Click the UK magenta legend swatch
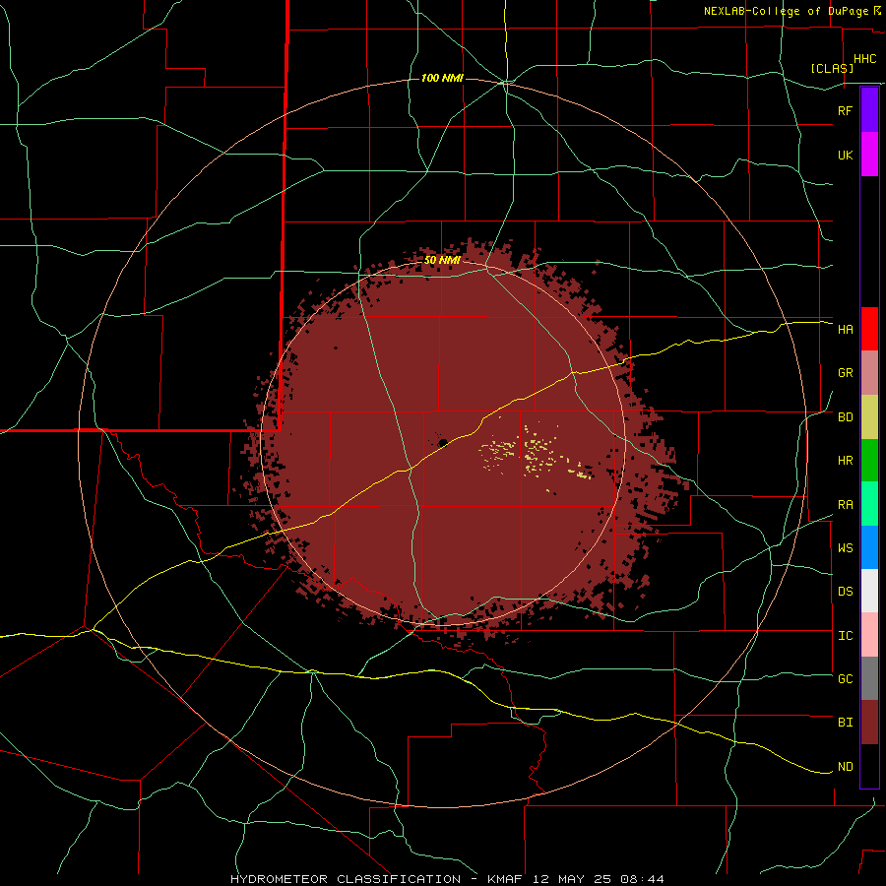 pos(869,155)
